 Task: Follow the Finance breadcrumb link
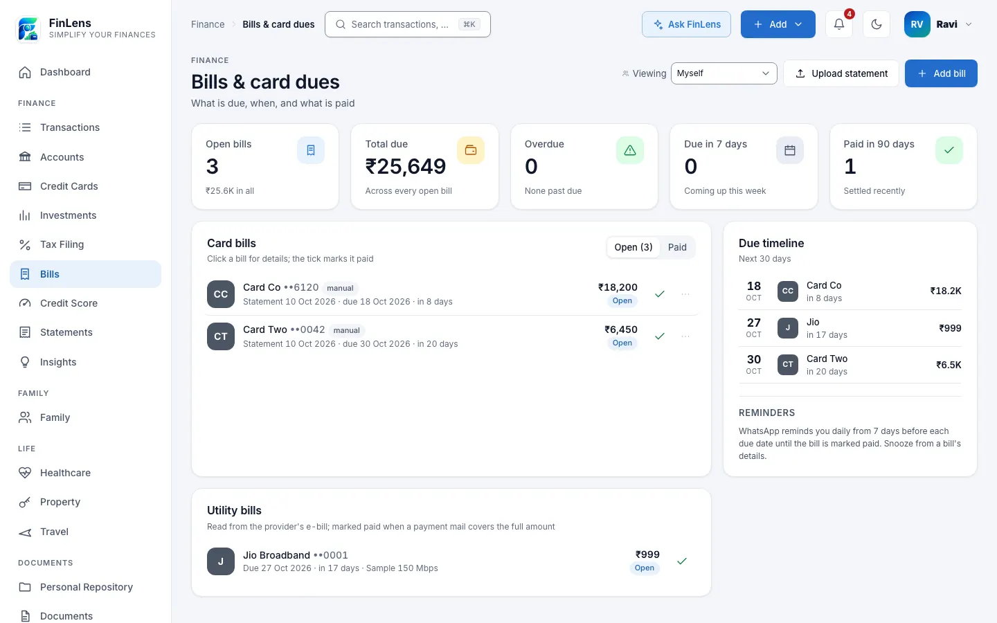tap(208, 24)
